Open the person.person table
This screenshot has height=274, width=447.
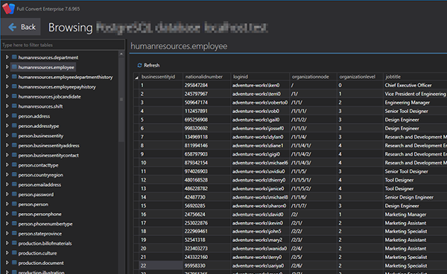(33, 205)
